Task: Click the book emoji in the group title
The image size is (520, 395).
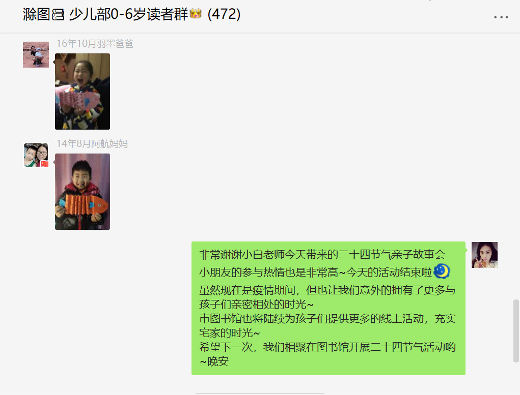Action: 58,15
